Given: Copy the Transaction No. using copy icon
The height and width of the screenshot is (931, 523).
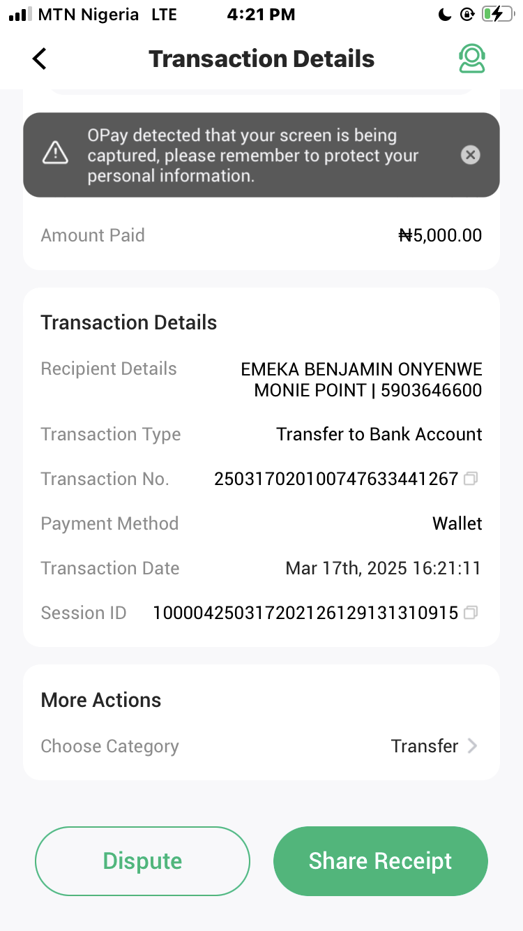Looking at the screenshot, I should [471, 479].
